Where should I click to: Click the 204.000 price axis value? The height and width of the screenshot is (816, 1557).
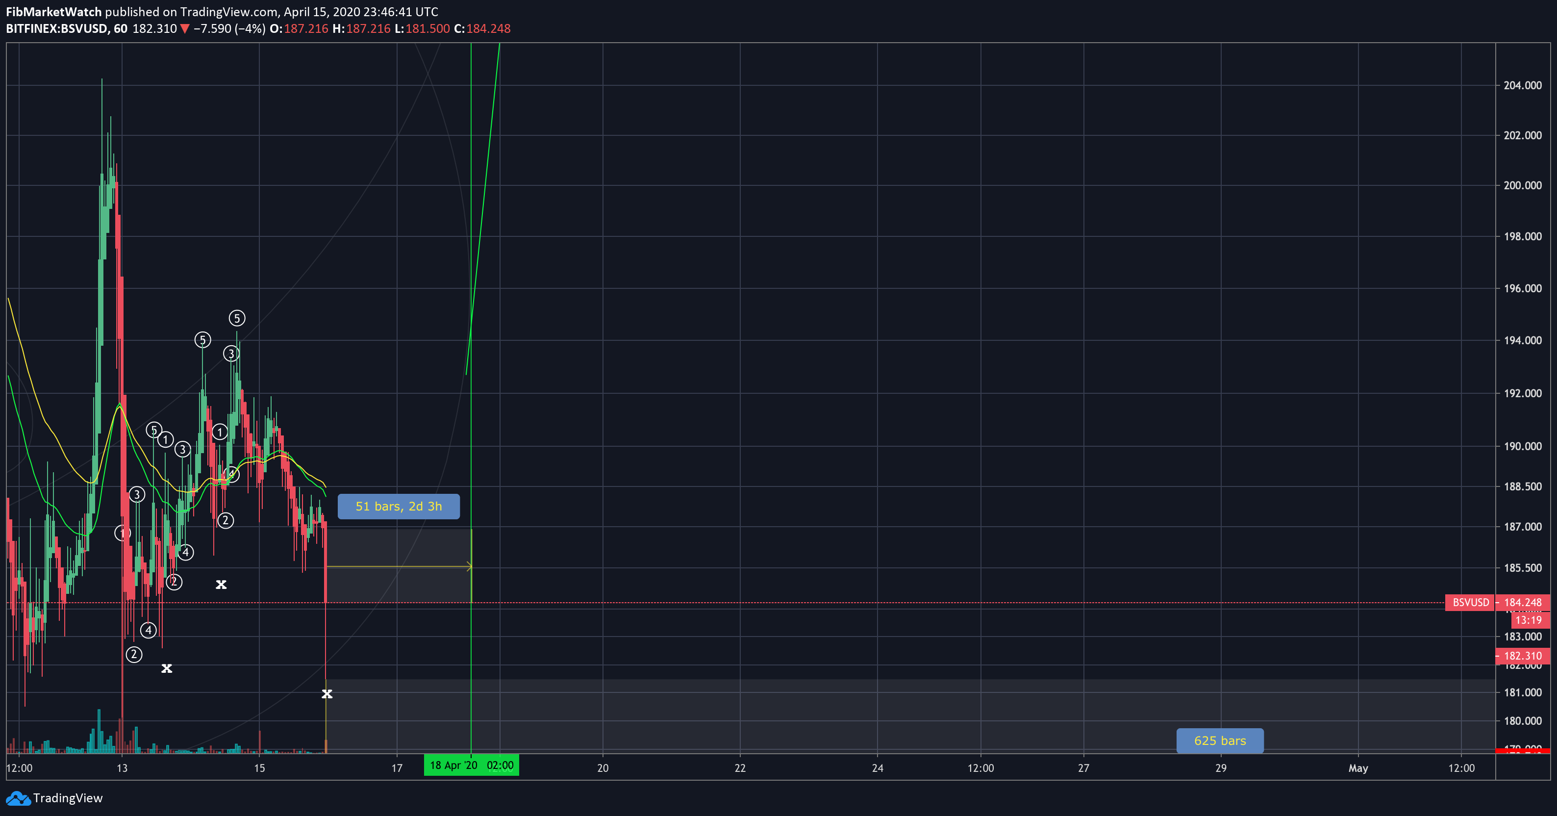[x=1523, y=85]
